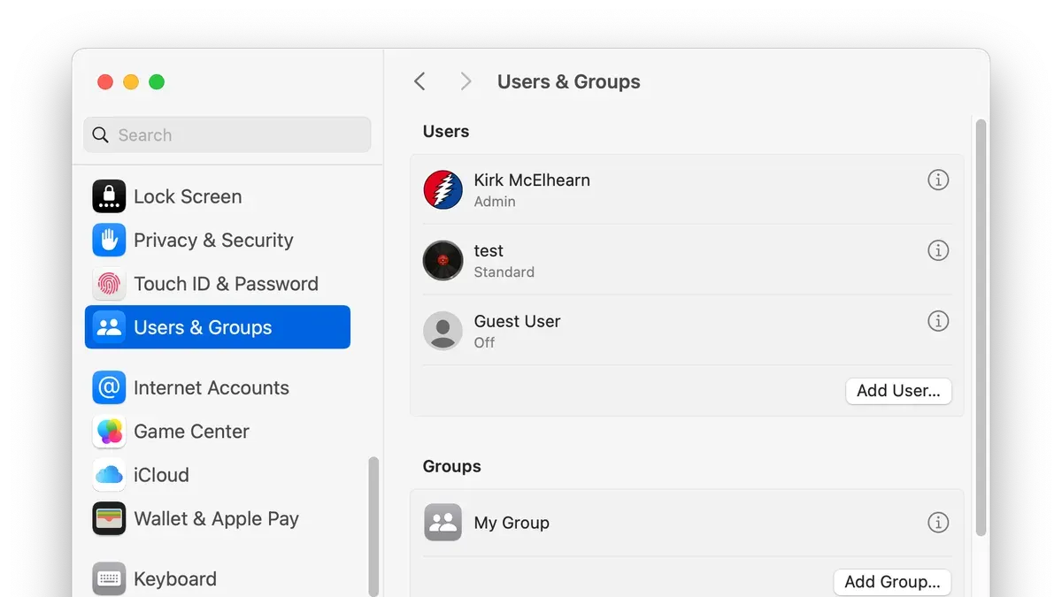Click the Add User... button
Viewport: 1062px width, 597px height.
(x=898, y=391)
